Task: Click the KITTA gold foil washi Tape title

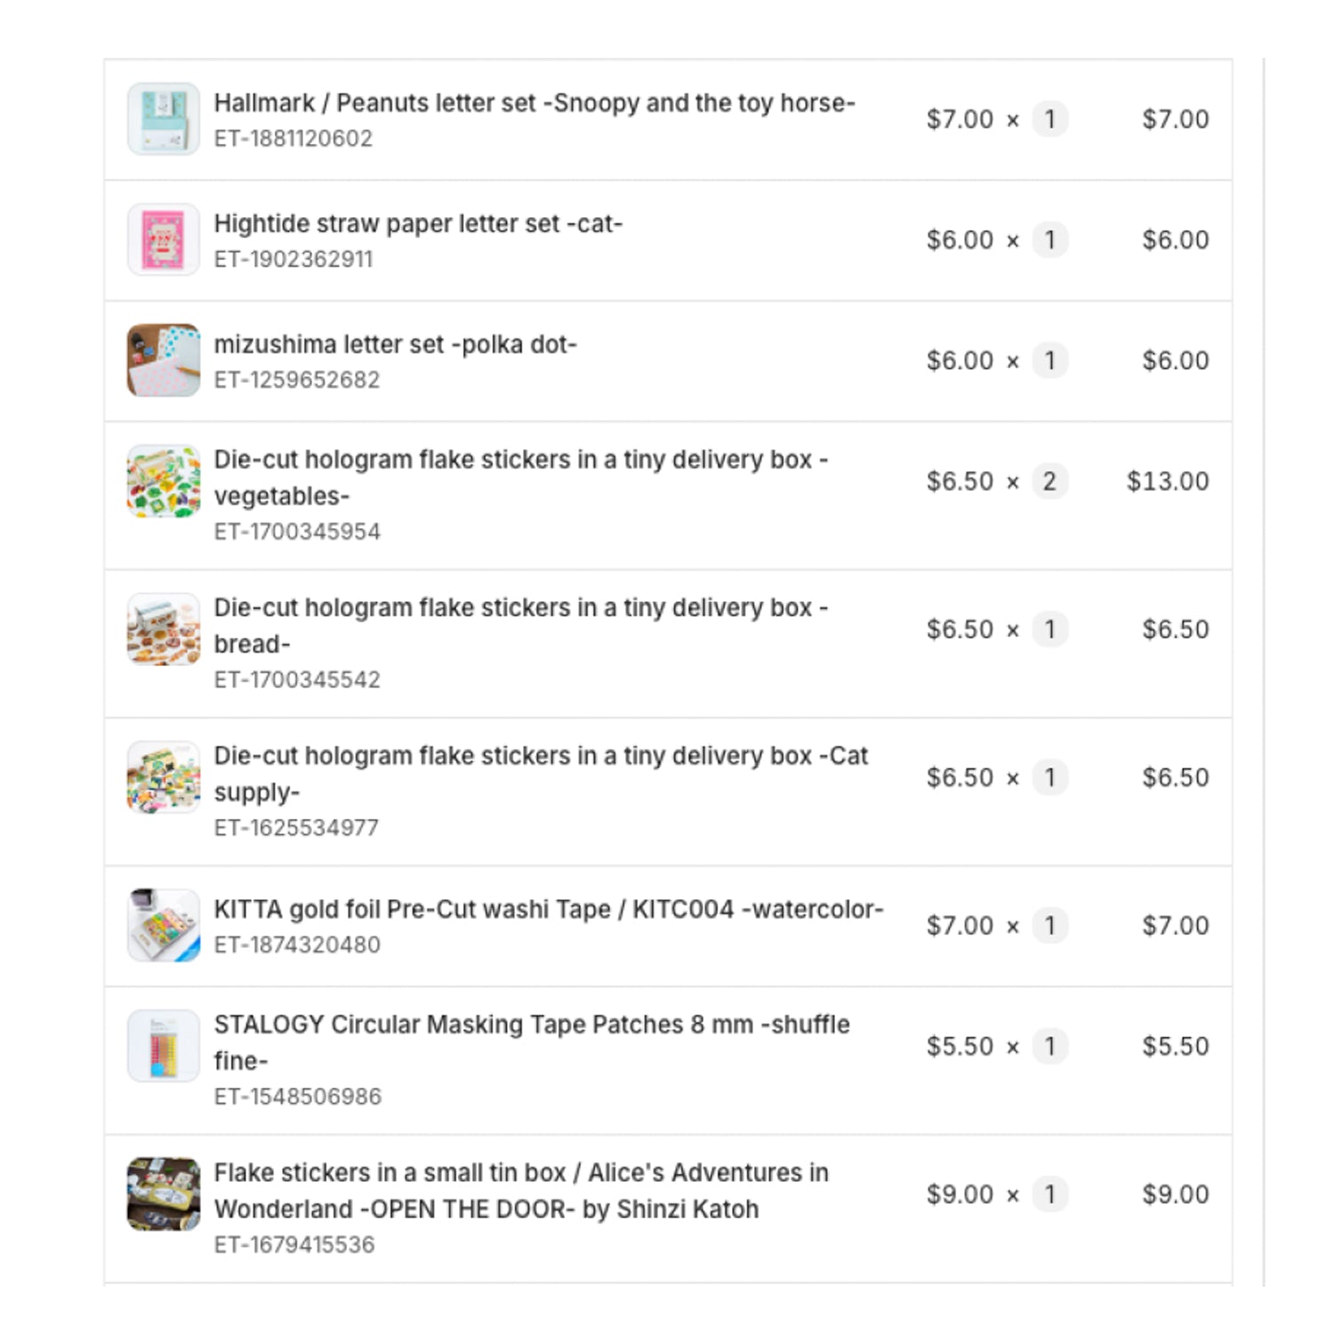Action: tap(548, 910)
